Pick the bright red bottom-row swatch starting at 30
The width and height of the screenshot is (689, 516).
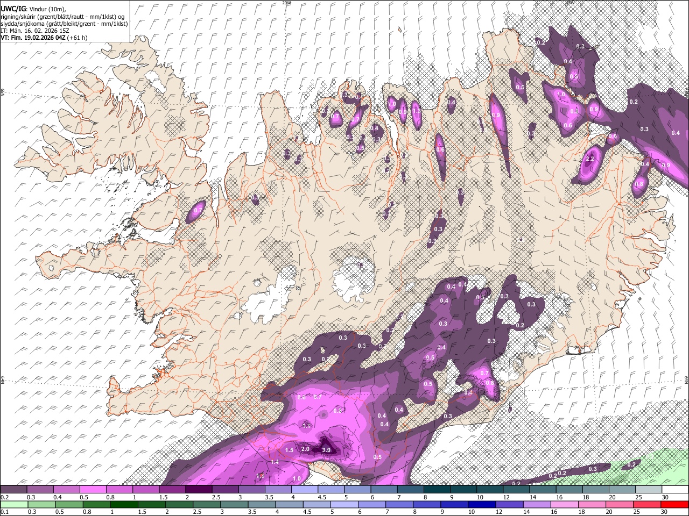pos(675,504)
